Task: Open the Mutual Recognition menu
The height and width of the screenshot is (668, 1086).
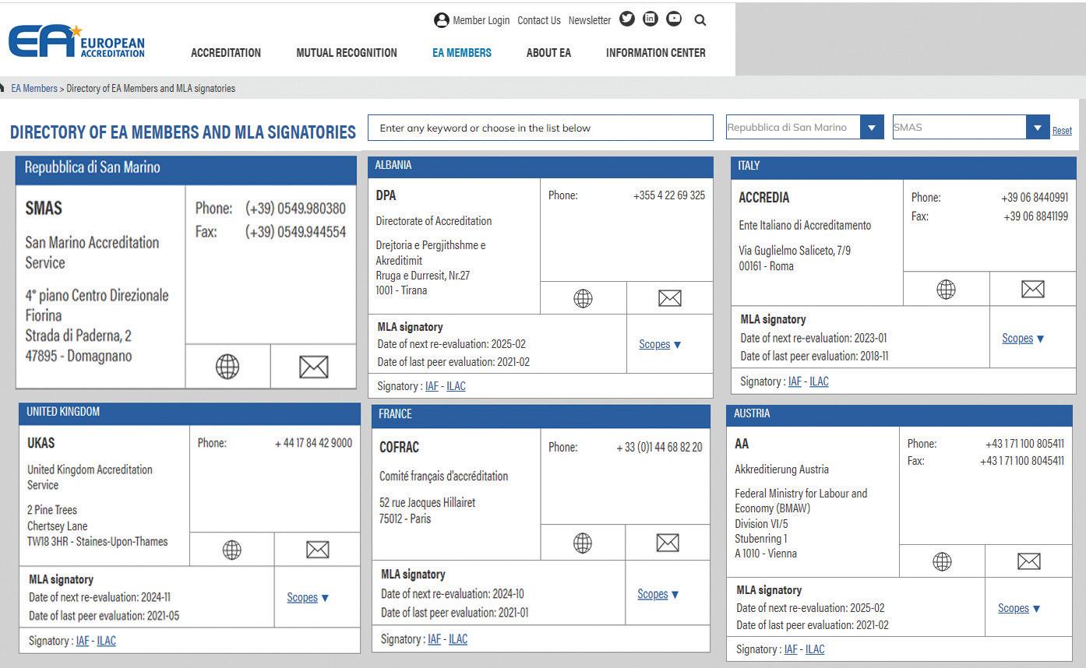Action: click(x=347, y=53)
